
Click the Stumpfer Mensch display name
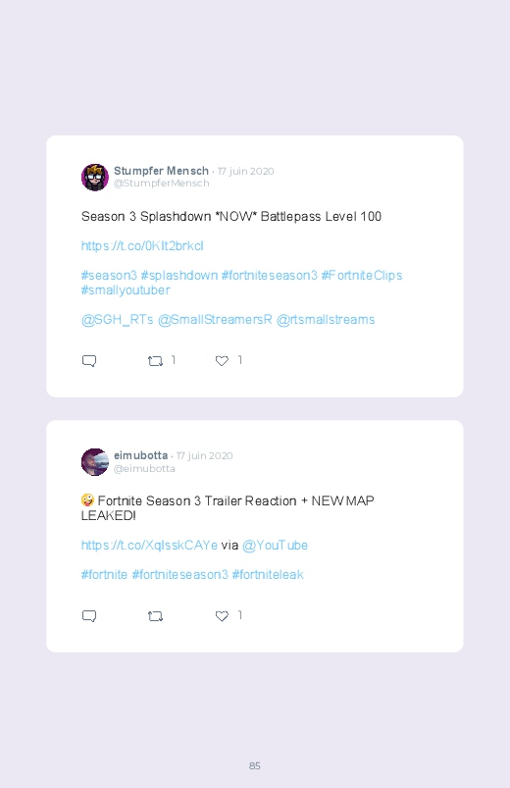161,171
